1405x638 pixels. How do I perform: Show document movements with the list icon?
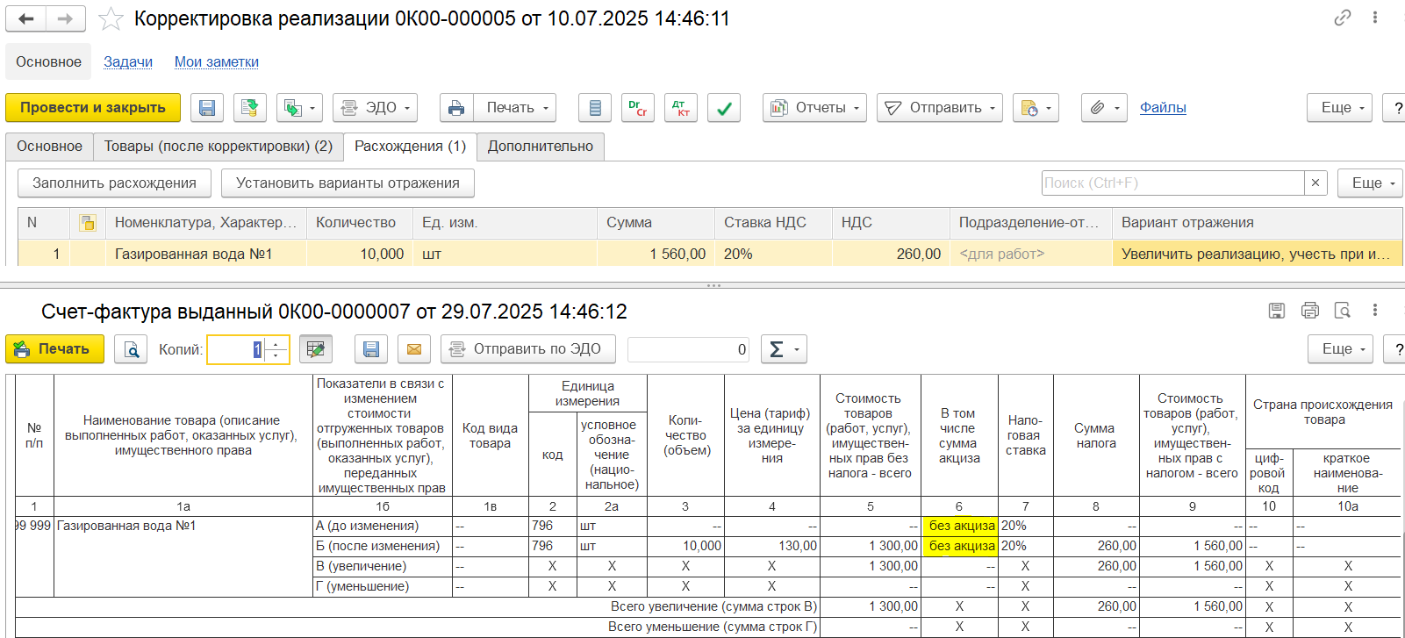[x=595, y=108]
